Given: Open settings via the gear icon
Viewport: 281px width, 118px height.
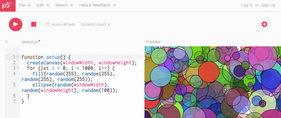Looking at the screenshot, I should pos(264,25).
